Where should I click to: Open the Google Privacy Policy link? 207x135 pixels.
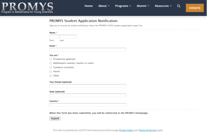[x=126, y=130]
